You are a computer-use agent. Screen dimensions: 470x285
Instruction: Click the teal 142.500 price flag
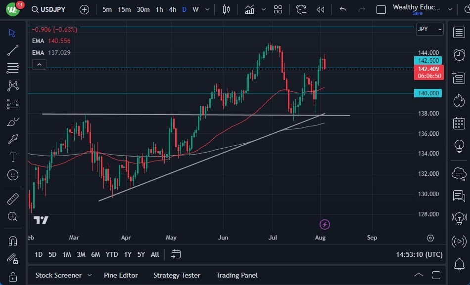point(427,60)
